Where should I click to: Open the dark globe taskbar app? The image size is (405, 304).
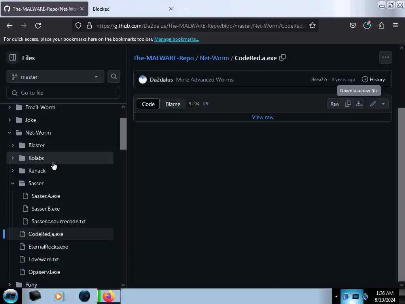tap(84, 296)
